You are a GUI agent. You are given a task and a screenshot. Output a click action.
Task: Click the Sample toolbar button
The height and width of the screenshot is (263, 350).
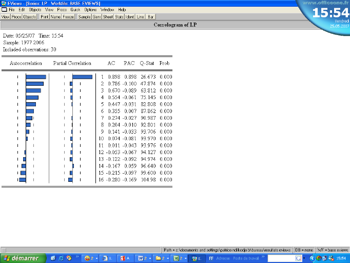pyautogui.click(x=84, y=17)
